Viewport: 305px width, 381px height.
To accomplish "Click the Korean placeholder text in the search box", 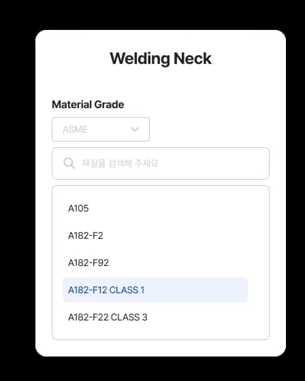I will [120, 163].
